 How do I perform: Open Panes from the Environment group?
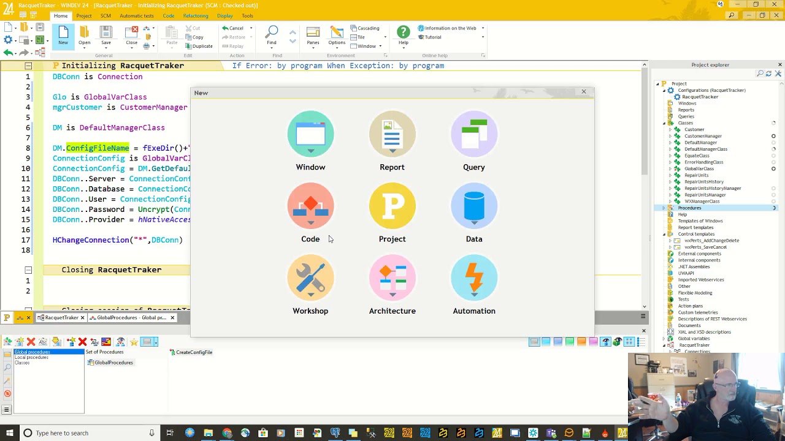(313, 36)
